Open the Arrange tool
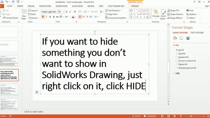Screen dimensions: 210x118 pos(156,14)
